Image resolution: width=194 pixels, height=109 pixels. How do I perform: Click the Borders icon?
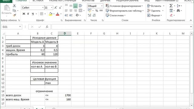(x=42, y=14)
